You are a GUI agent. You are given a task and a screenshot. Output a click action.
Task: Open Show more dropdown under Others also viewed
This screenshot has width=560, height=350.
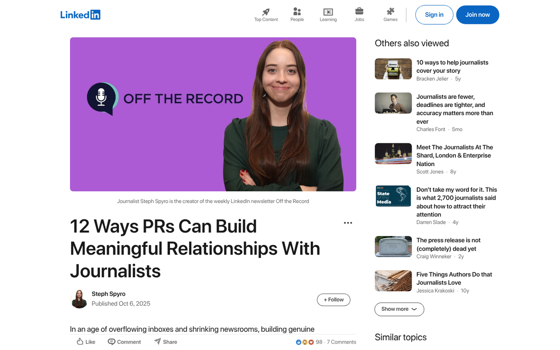pyautogui.click(x=399, y=309)
